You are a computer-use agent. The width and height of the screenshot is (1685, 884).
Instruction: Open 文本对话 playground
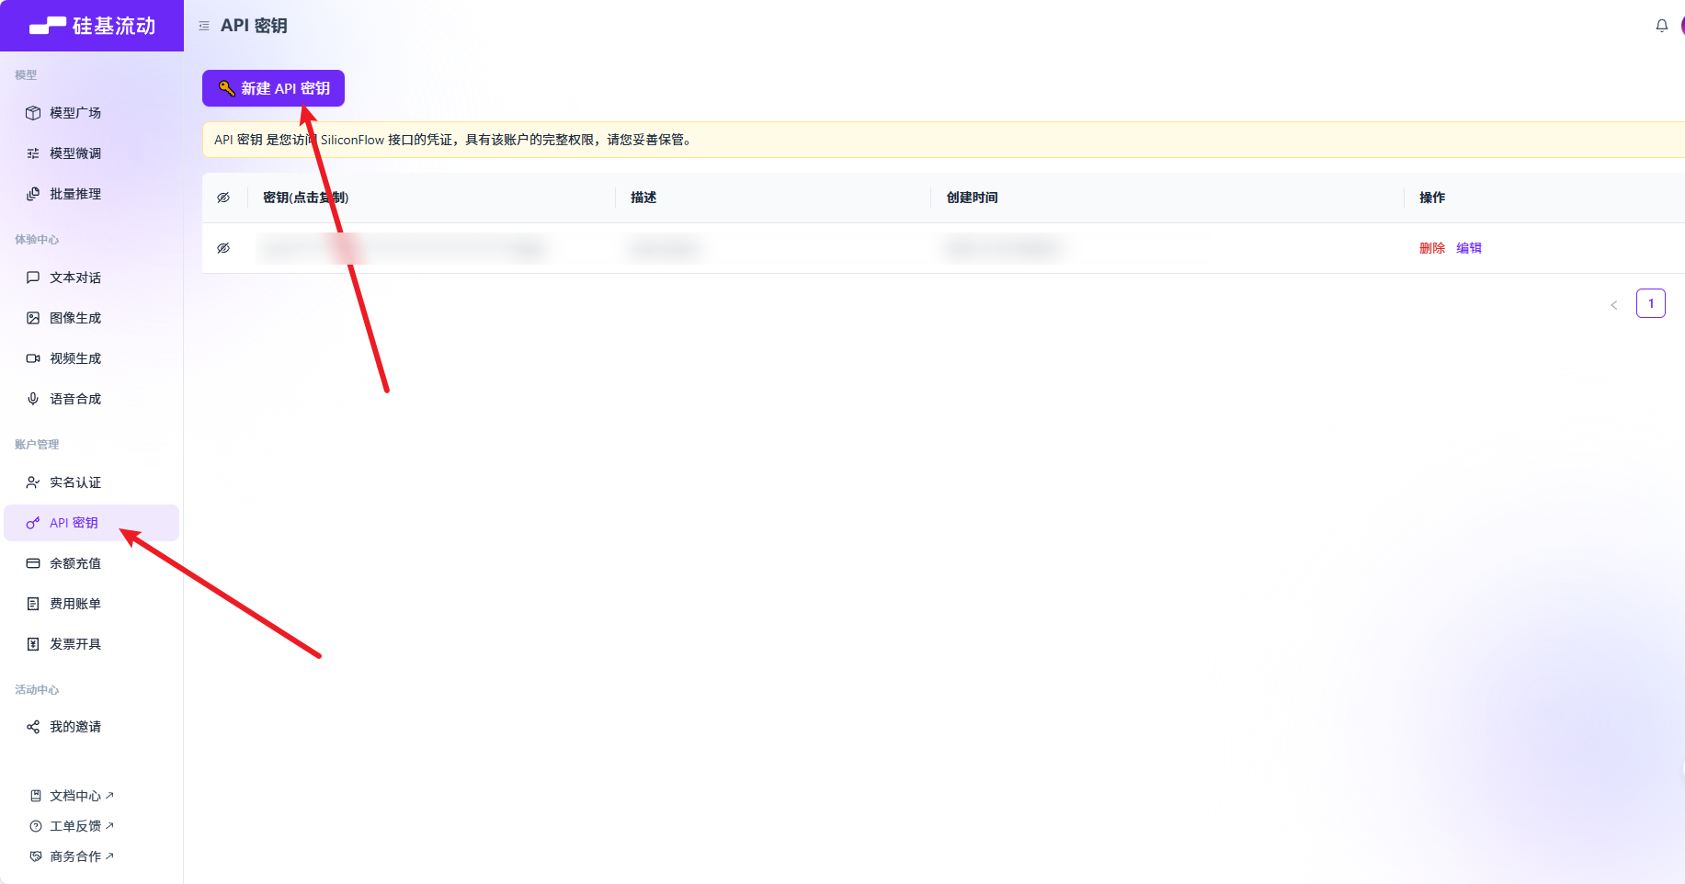[x=75, y=278]
